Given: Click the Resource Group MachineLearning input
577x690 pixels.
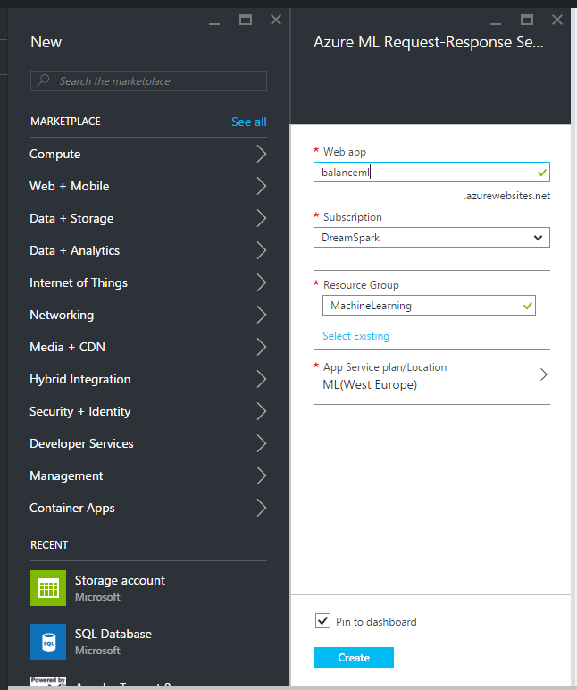Looking at the screenshot, I should pos(429,306).
